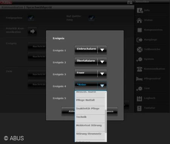Click second Nachricht button under Ziele
This screenshot has height=144, width=170.
pyautogui.click(x=37, y=84)
